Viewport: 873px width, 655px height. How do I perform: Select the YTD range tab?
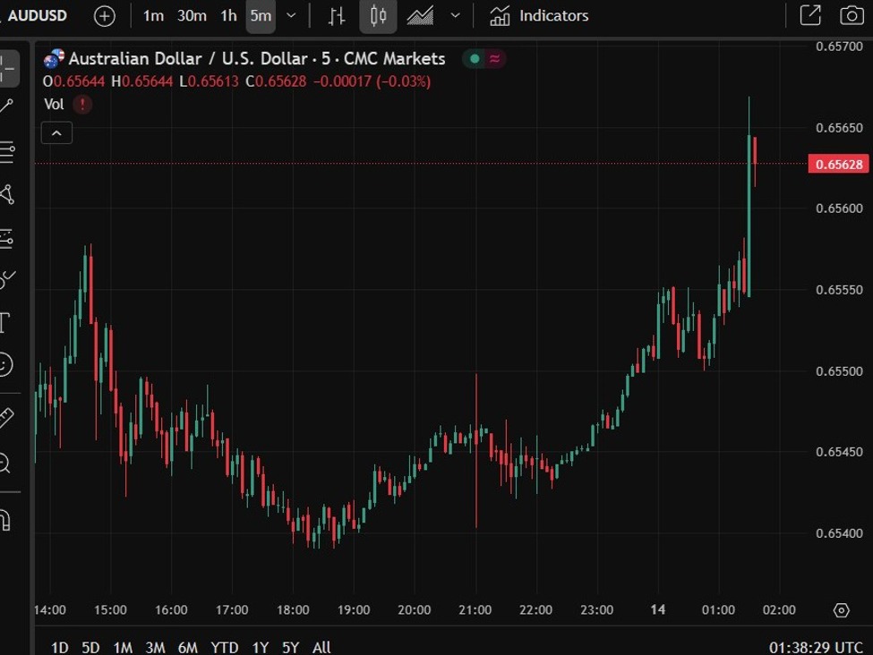tap(226, 647)
